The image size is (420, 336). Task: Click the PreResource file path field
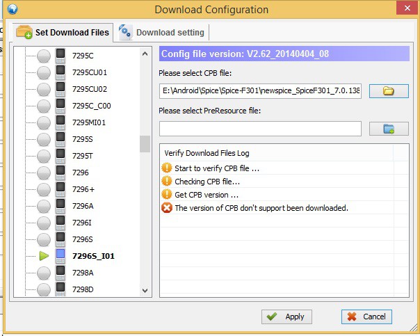(260, 129)
